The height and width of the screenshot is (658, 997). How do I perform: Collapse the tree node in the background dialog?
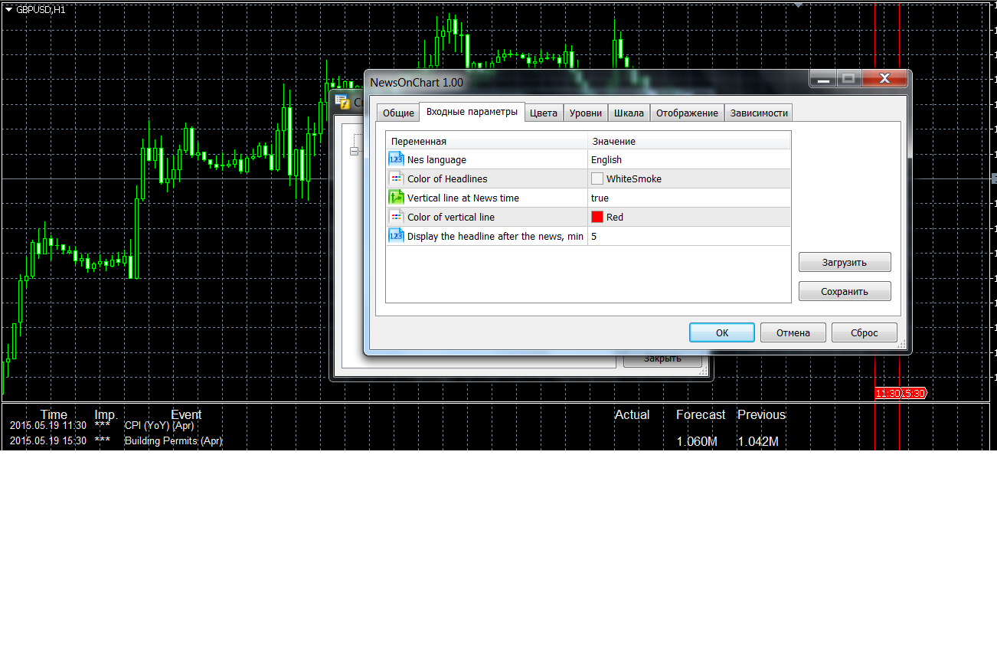coord(354,152)
